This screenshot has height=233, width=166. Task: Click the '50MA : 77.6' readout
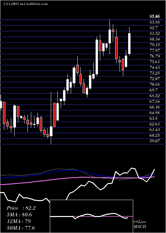coord(21,228)
